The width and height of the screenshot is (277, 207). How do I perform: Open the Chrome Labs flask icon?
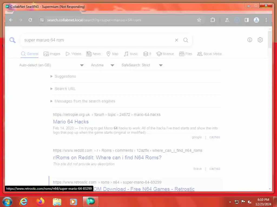227,20
